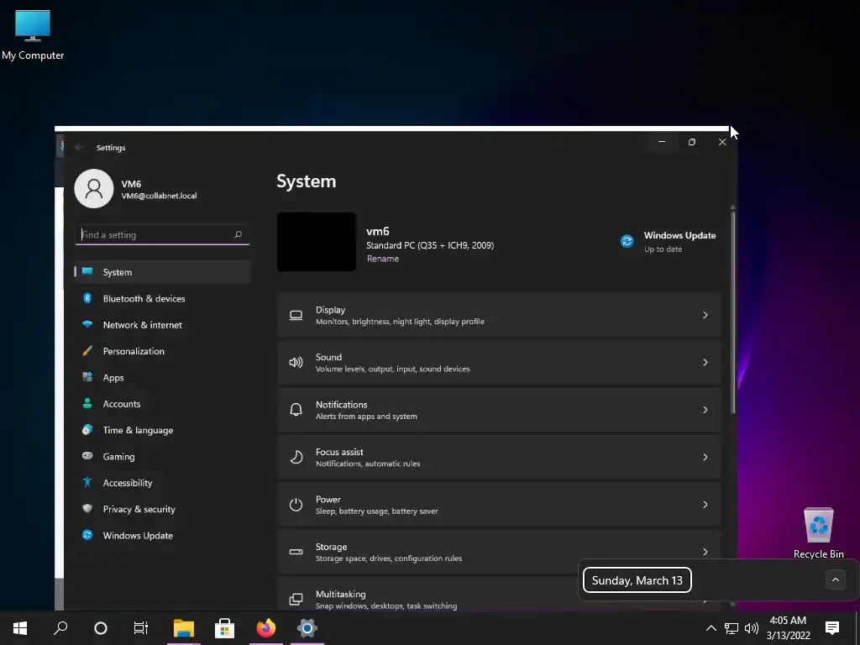Go to Personalization settings

(x=162, y=351)
